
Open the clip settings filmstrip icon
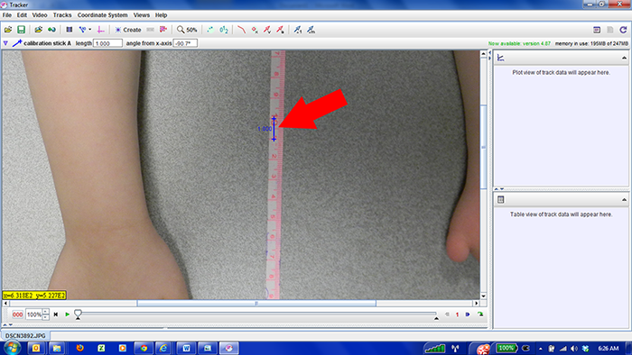[70, 30]
